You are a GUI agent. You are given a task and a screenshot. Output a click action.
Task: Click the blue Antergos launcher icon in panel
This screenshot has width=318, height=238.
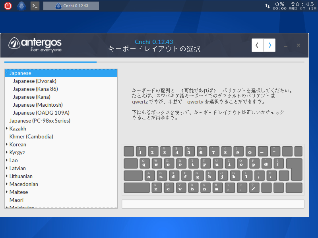pyautogui.click(x=21, y=6)
